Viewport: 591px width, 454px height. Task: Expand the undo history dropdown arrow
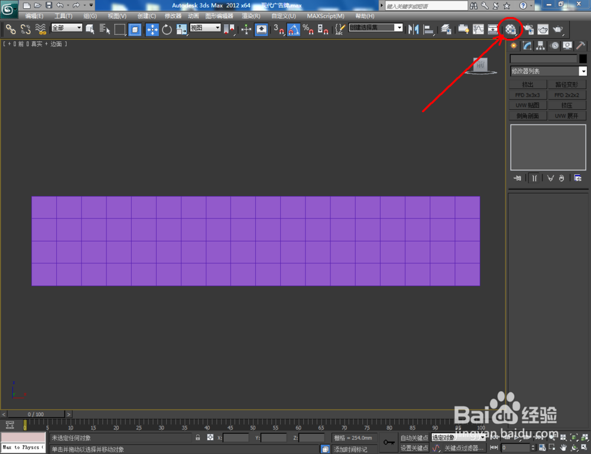68,5
